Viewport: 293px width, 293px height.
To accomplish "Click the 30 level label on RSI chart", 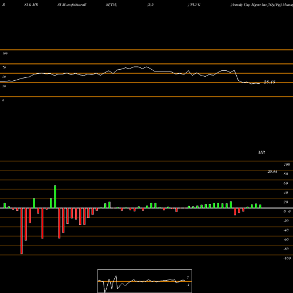I will click(x=4, y=86).
